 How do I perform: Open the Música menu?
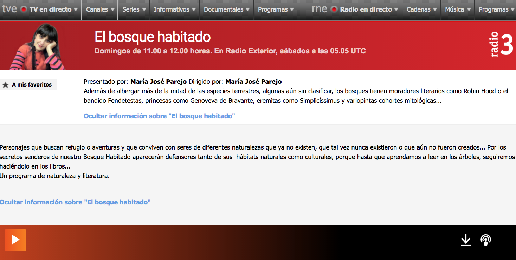(x=457, y=9)
